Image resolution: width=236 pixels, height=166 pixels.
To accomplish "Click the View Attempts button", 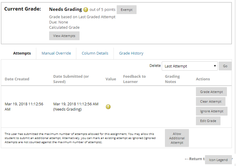I will click(64, 36).
